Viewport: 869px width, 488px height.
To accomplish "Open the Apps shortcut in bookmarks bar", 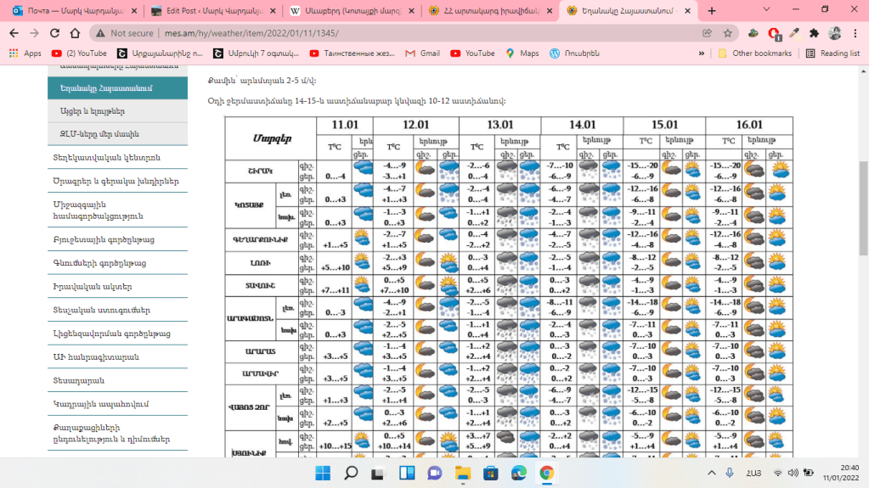I will [x=25, y=53].
